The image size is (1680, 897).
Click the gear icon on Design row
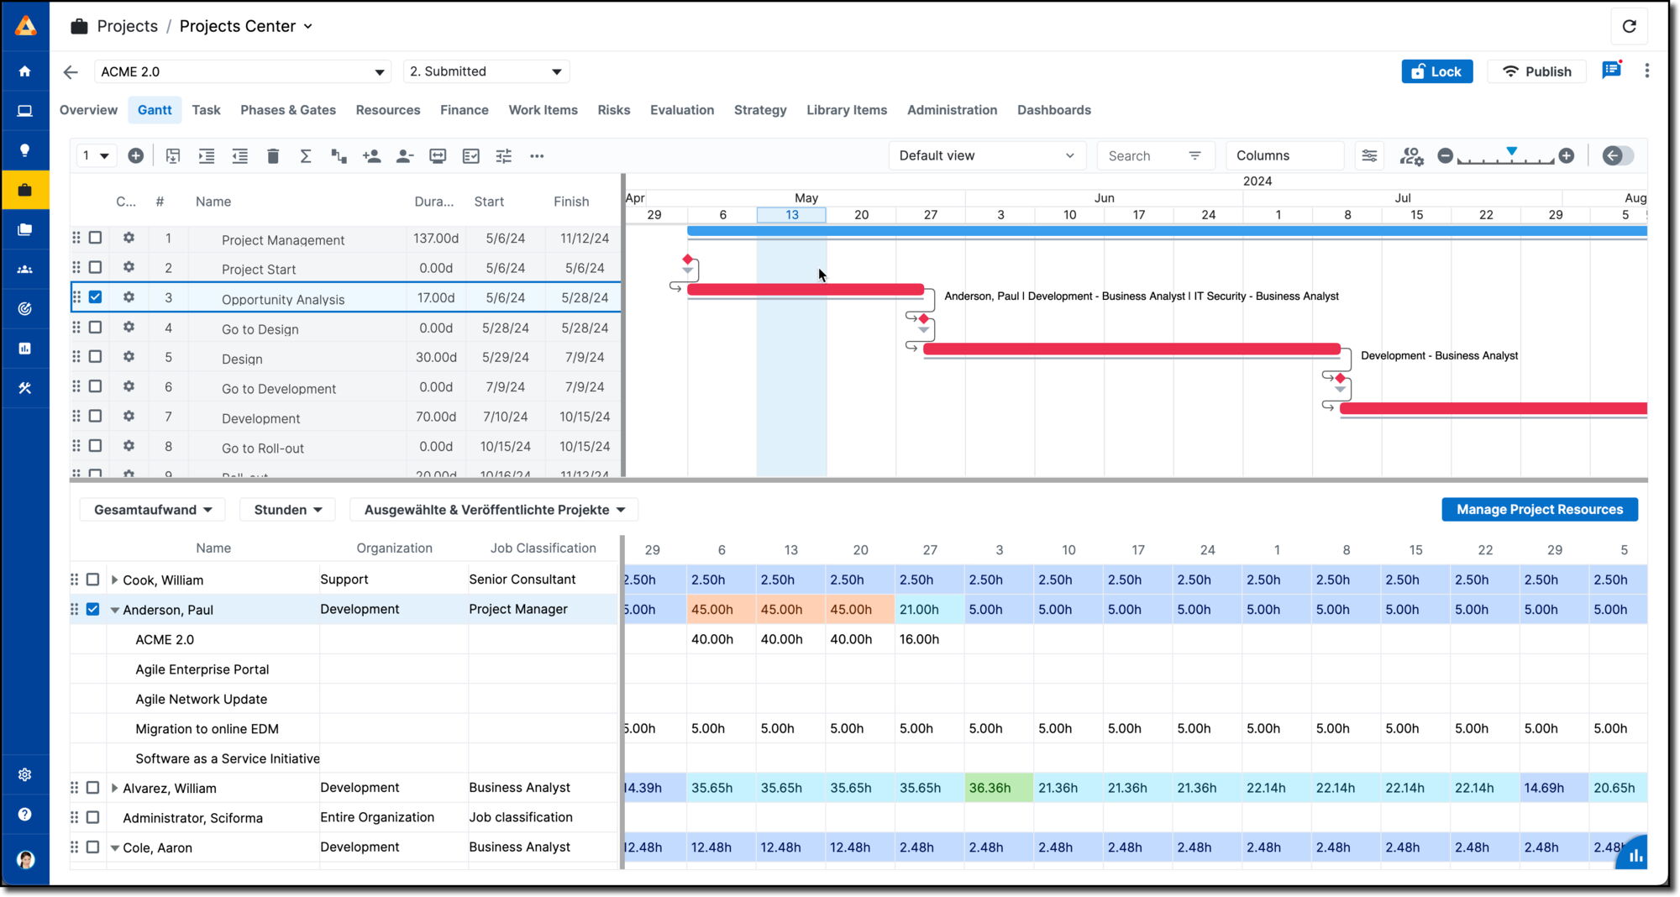point(129,357)
